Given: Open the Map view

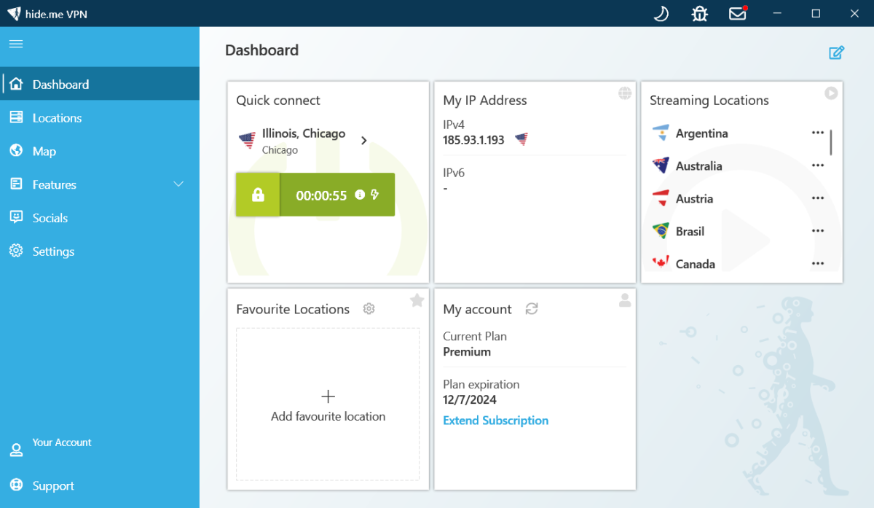Looking at the screenshot, I should (100, 151).
